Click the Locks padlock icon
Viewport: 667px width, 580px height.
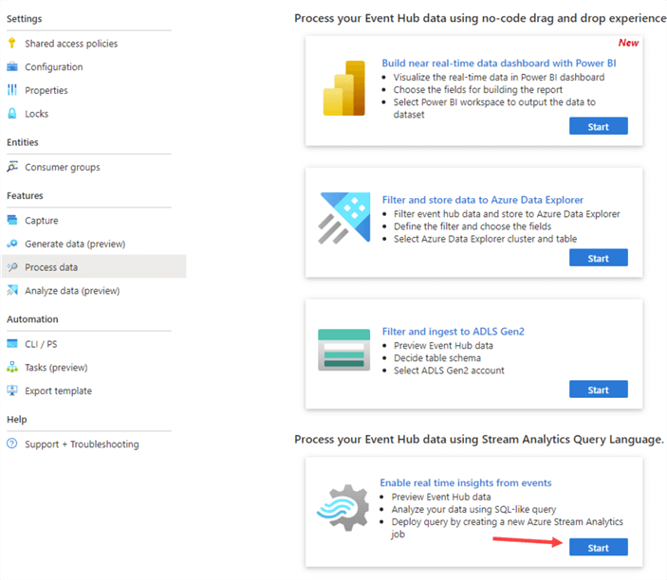click(12, 114)
